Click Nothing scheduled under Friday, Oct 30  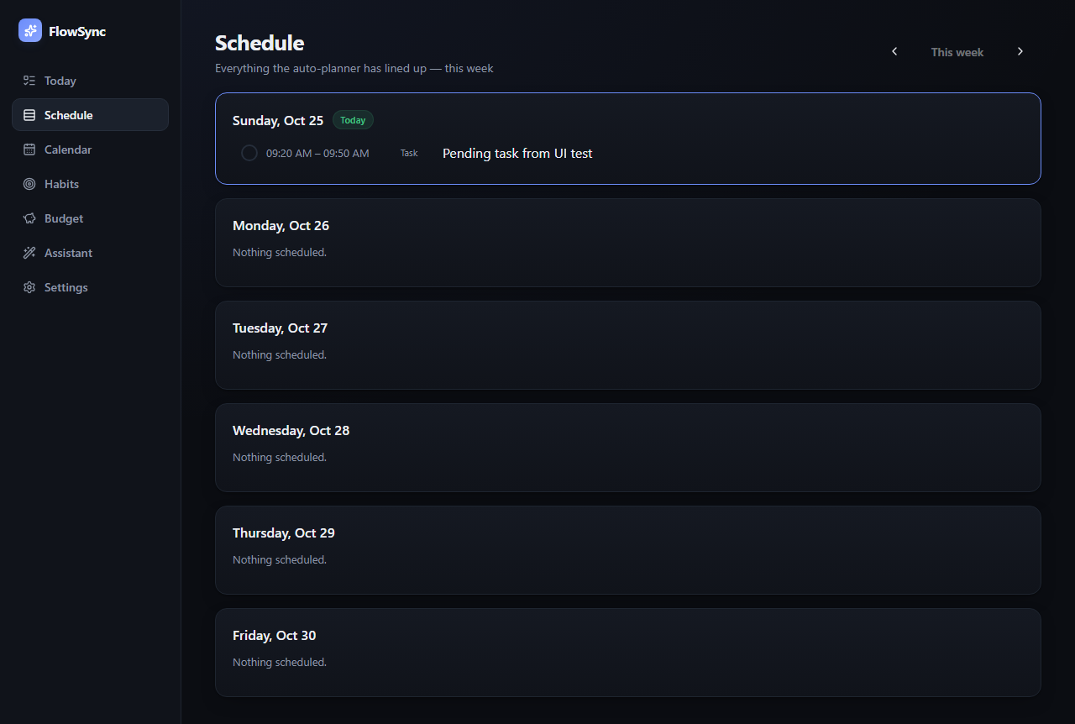pos(280,662)
